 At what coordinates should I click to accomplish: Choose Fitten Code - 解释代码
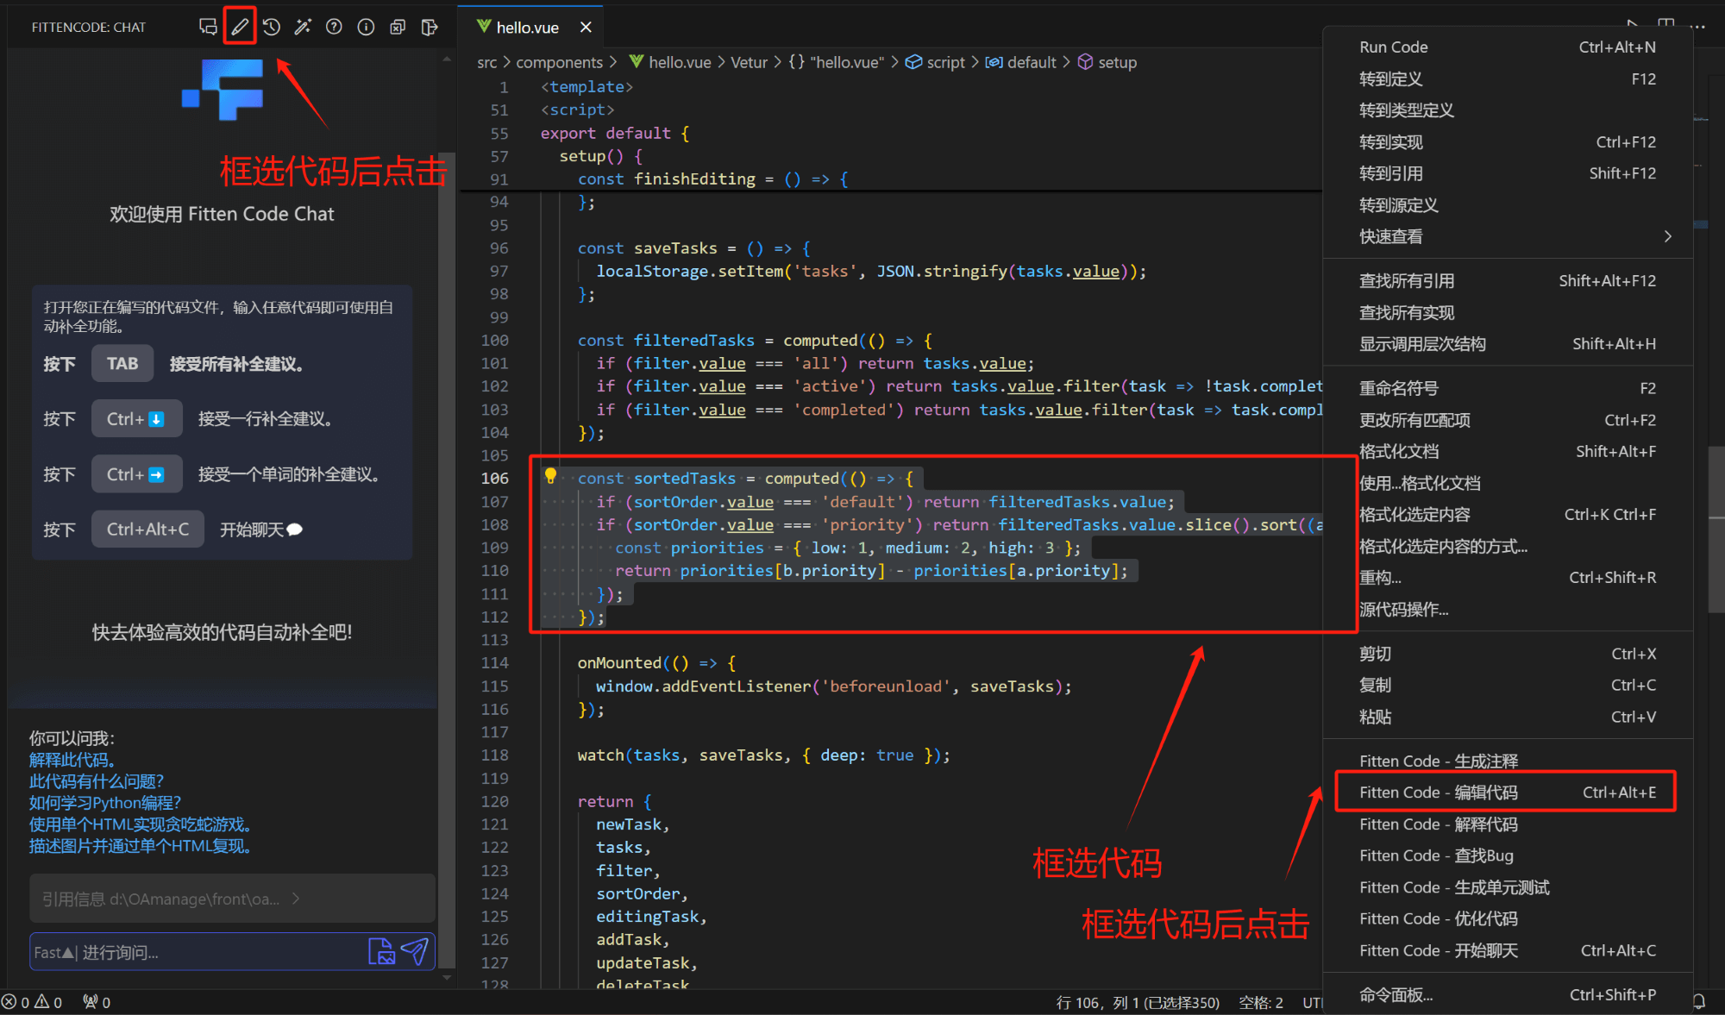coord(1508,824)
